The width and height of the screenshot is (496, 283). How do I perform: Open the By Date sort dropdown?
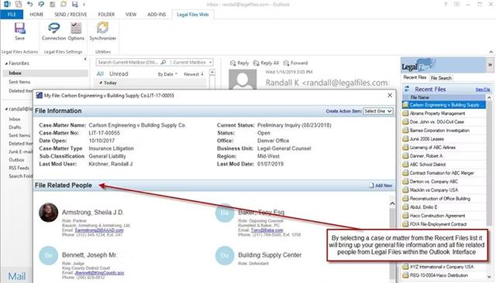pyautogui.click(x=167, y=74)
